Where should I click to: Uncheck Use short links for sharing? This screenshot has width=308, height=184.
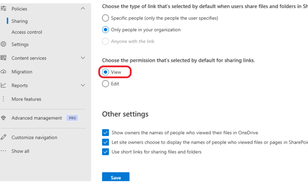coord(105,152)
